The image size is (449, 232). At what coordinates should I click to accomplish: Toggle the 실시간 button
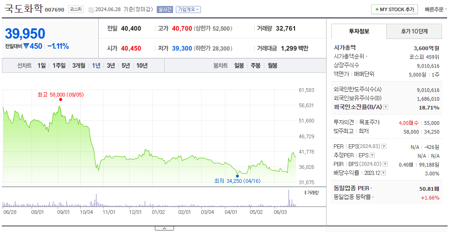click(165, 9)
